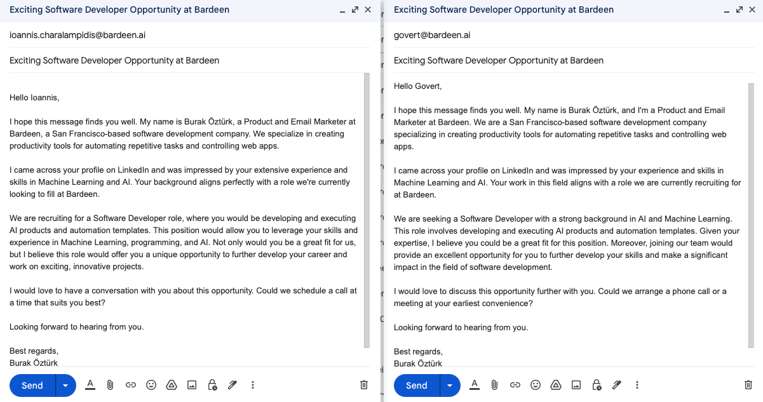
Task: Insert link icon in right compose window
Action: [x=515, y=385]
